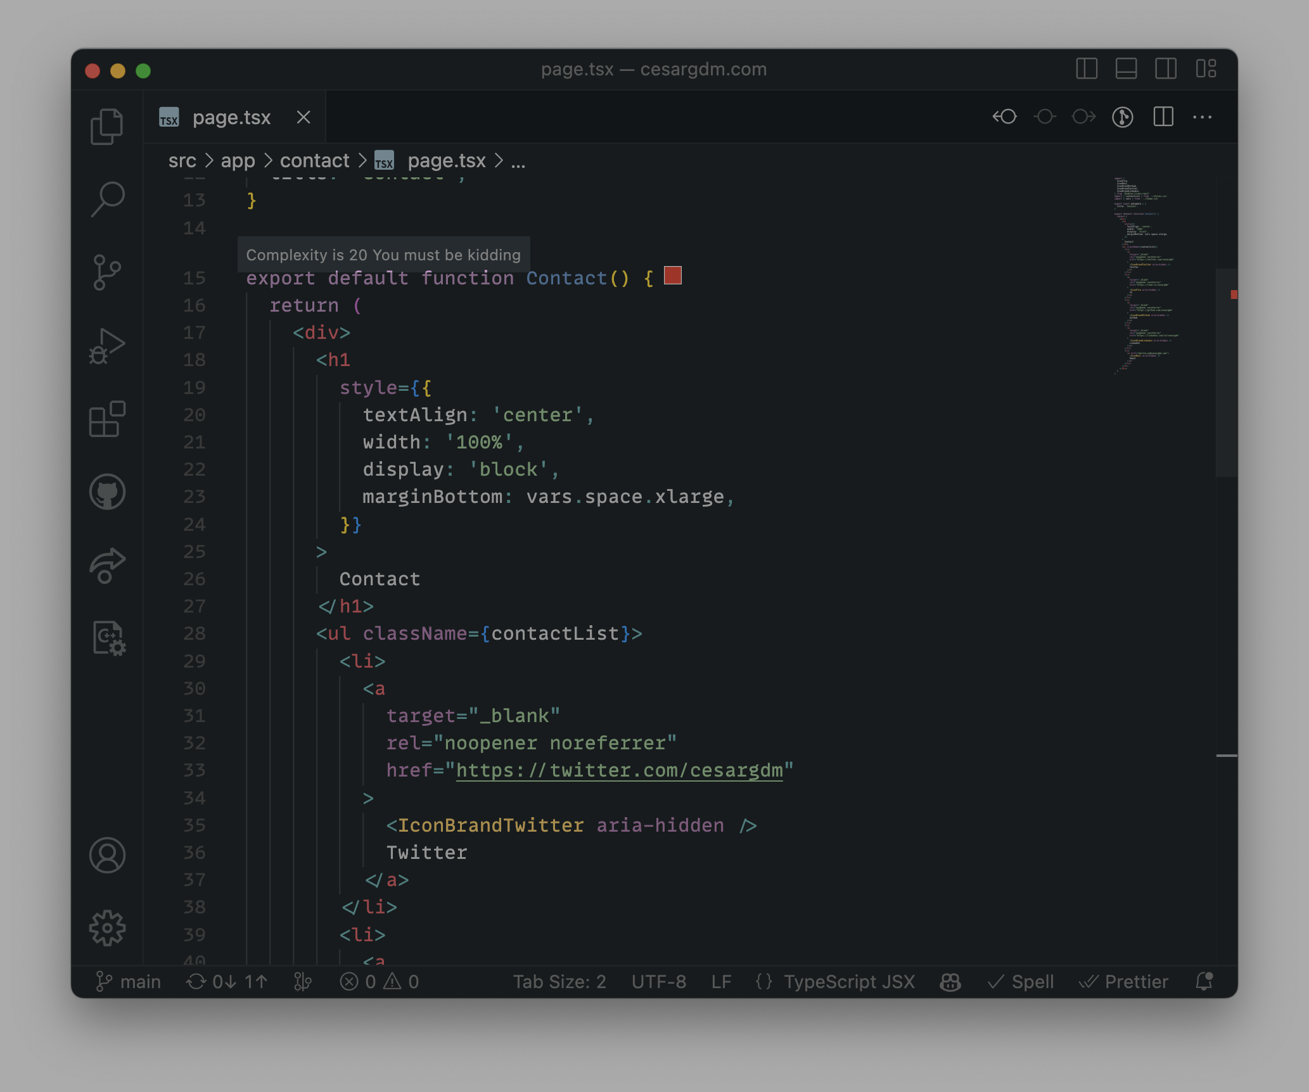Open the Tab Size: 2 selector
The height and width of the screenshot is (1092, 1309).
click(559, 982)
